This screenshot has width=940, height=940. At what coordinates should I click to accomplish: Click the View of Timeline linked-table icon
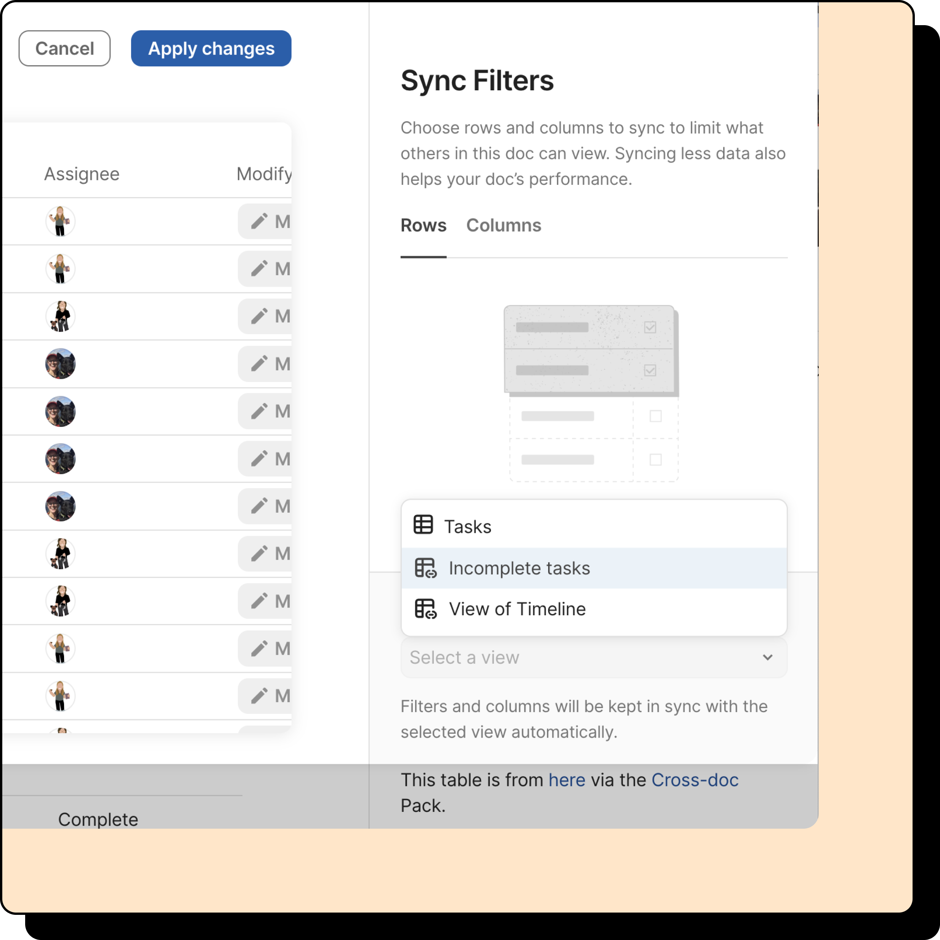click(426, 609)
